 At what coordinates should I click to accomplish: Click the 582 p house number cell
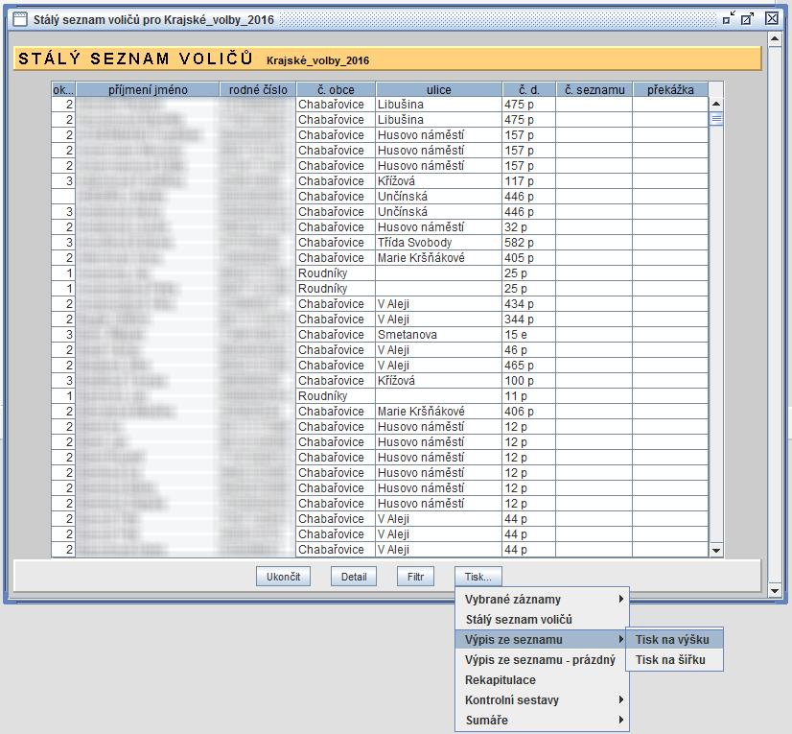pos(529,242)
